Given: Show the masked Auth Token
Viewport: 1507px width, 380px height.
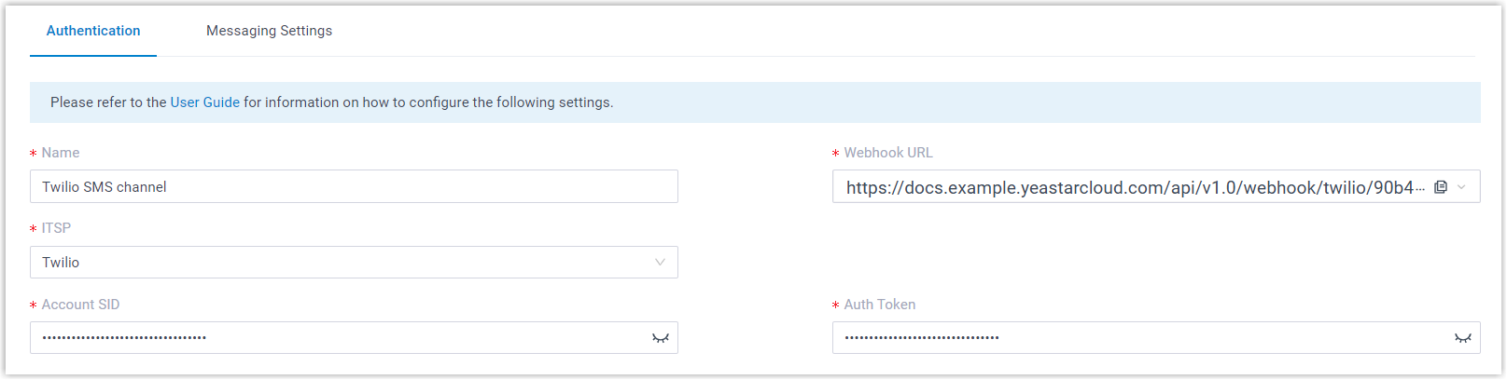Looking at the screenshot, I should (1462, 338).
